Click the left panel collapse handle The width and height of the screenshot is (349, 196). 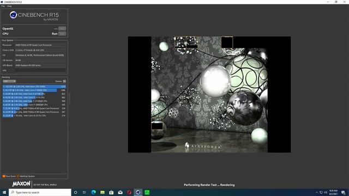click(69, 98)
